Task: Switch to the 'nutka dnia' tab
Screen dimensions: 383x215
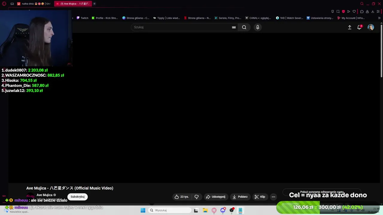Action: pyautogui.click(x=34, y=4)
